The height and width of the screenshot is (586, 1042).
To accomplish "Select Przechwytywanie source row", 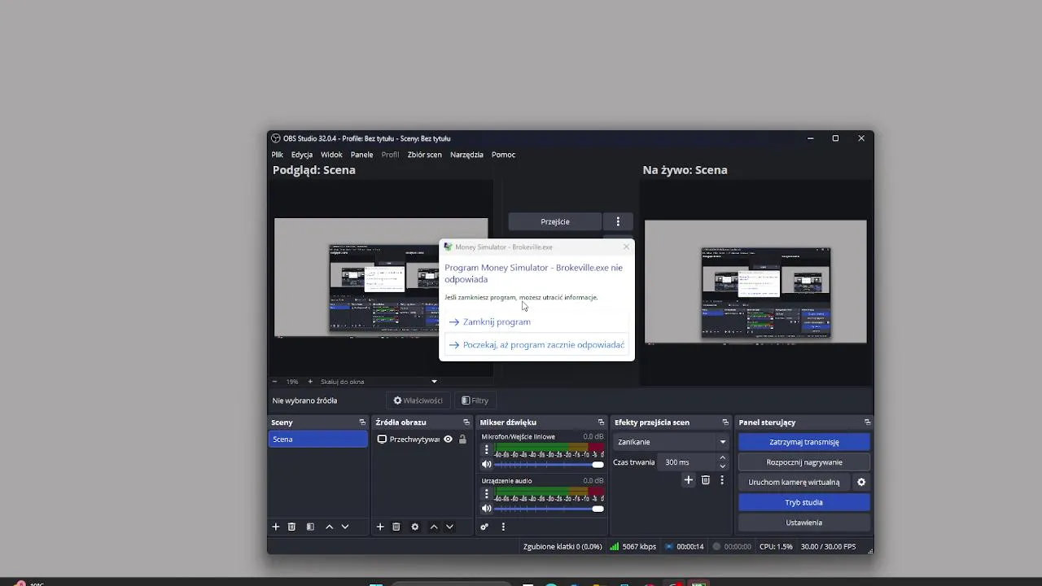I will point(422,439).
